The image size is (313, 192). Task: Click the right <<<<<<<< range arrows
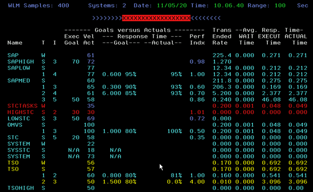point(205,18)
